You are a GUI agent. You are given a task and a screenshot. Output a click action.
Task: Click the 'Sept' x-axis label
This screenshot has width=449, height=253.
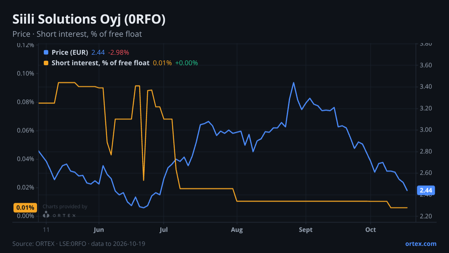pos(306,230)
